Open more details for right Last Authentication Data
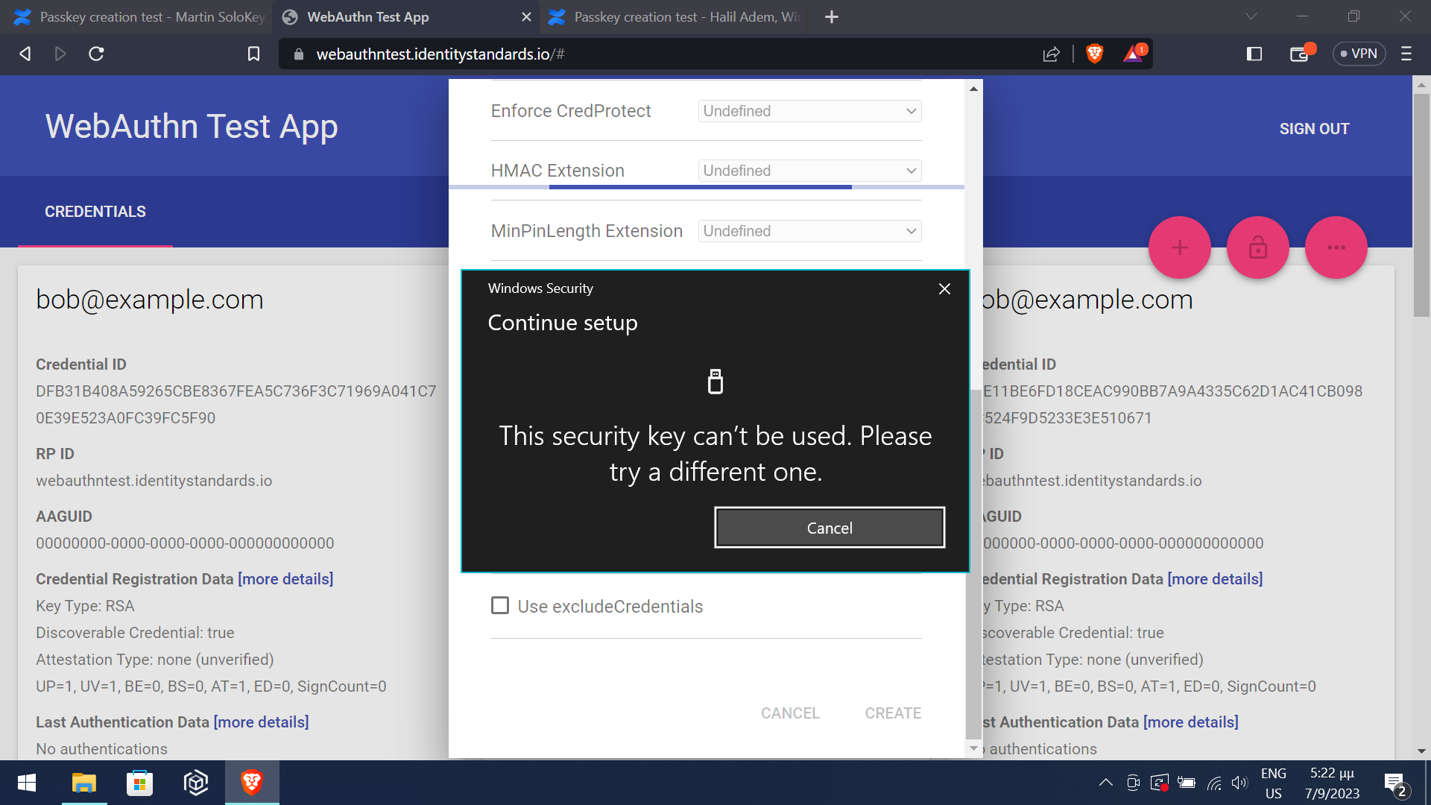The image size is (1431, 805). (x=1191, y=722)
